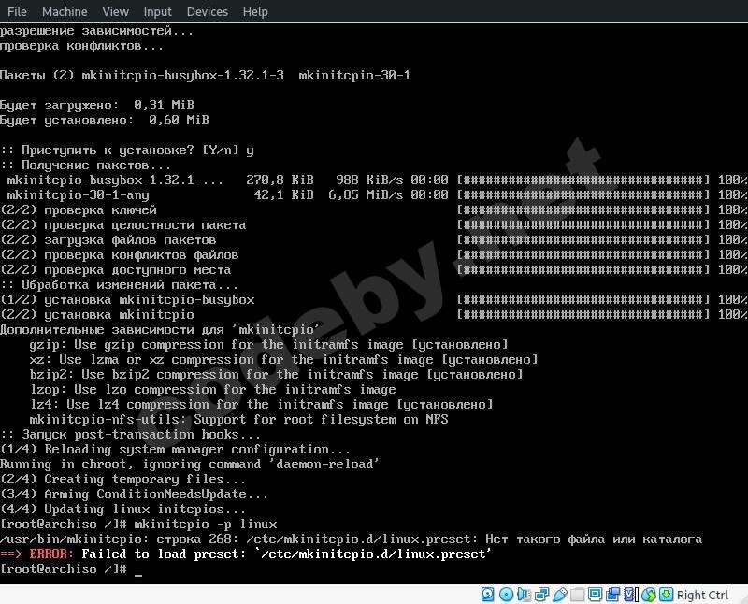Image resolution: width=748 pixels, height=604 pixels.
Task: Click '/usr/bin/mkinitcpio: строка 268' error line
Action: 351,539
